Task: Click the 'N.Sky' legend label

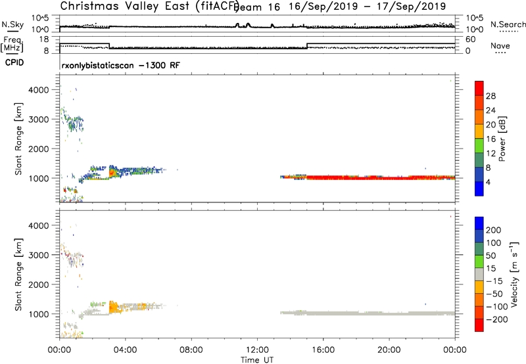Action: point(12,24)
